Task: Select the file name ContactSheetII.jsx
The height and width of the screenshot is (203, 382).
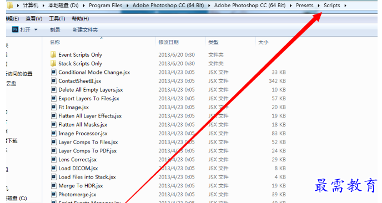Action: [79, 81]
